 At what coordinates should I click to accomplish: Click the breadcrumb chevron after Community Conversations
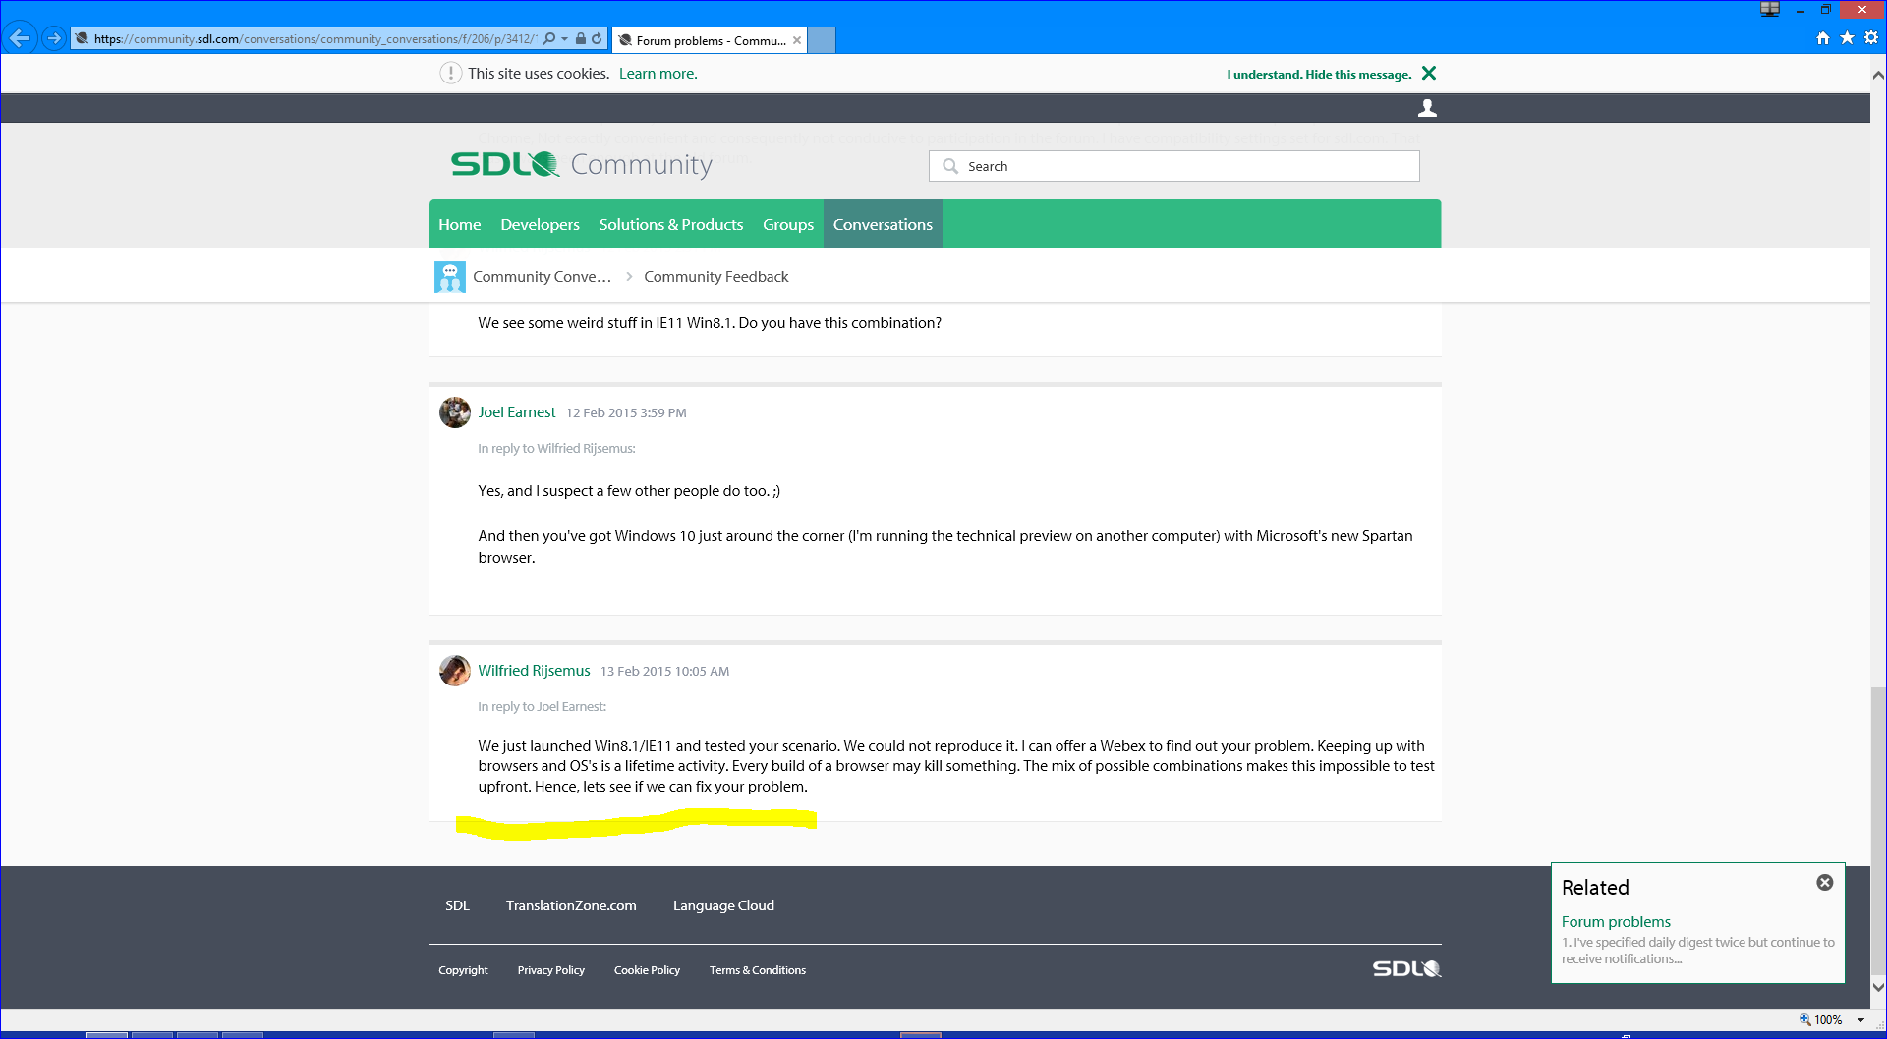click(629, 277)
